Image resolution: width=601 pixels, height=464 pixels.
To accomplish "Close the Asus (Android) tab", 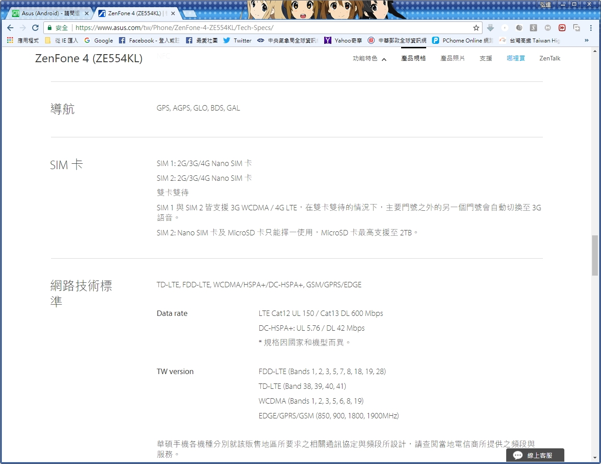I will (87, 13).
